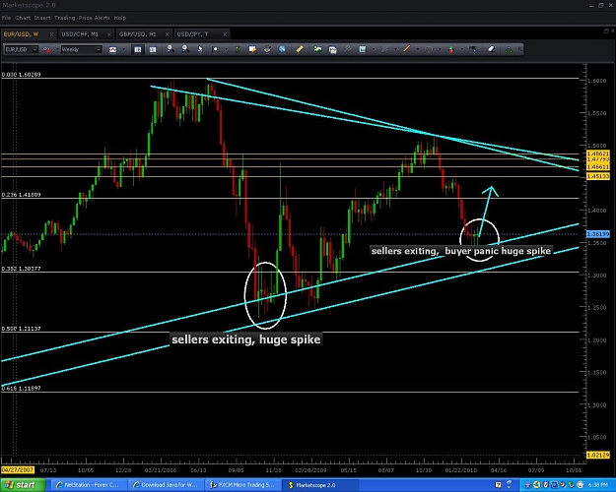The image size is (616, 492).
Task: Open the Insert menu
Action: 42,18
